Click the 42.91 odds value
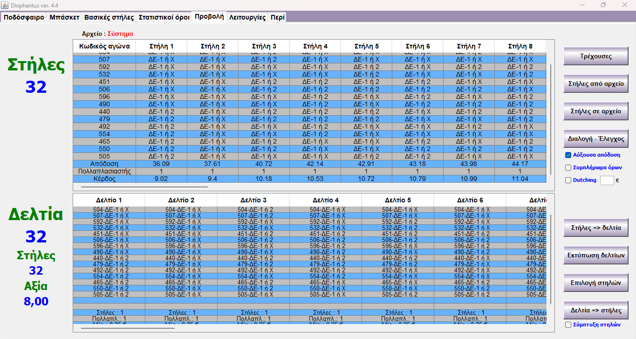The height and width of the screenshot is (339, 636). (366, 164)
